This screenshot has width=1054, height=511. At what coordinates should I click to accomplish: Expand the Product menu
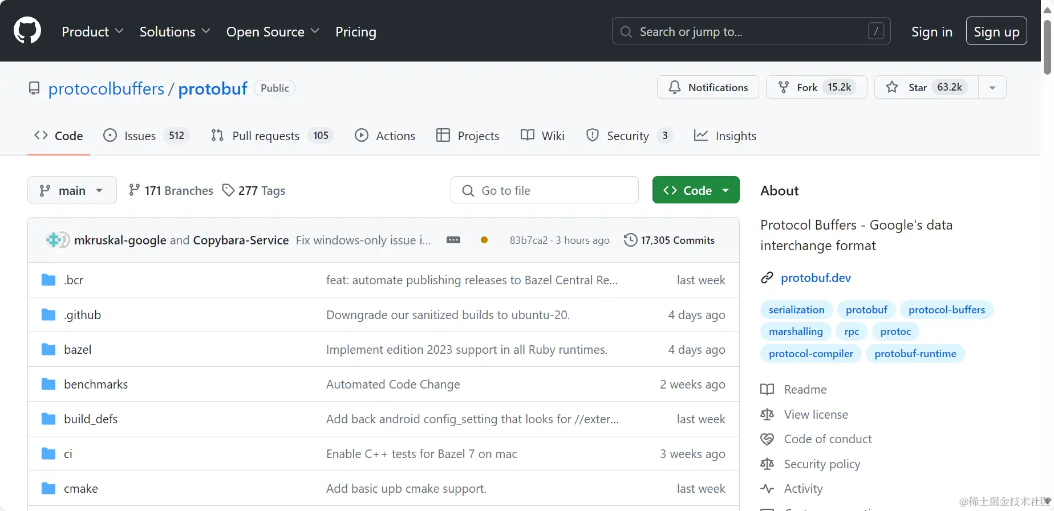pyautogui.click(x=92, y=31)
